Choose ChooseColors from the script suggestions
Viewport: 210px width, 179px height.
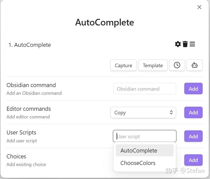coord(138,163)
